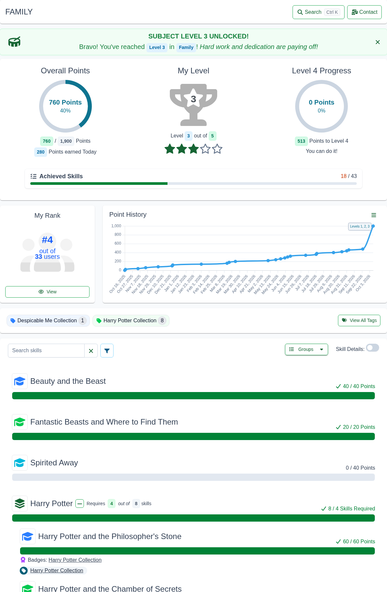This screenshot has width=387, height=592.
Task: Click the Achieved Skills list icon
Action: click(x=34, y=176)
